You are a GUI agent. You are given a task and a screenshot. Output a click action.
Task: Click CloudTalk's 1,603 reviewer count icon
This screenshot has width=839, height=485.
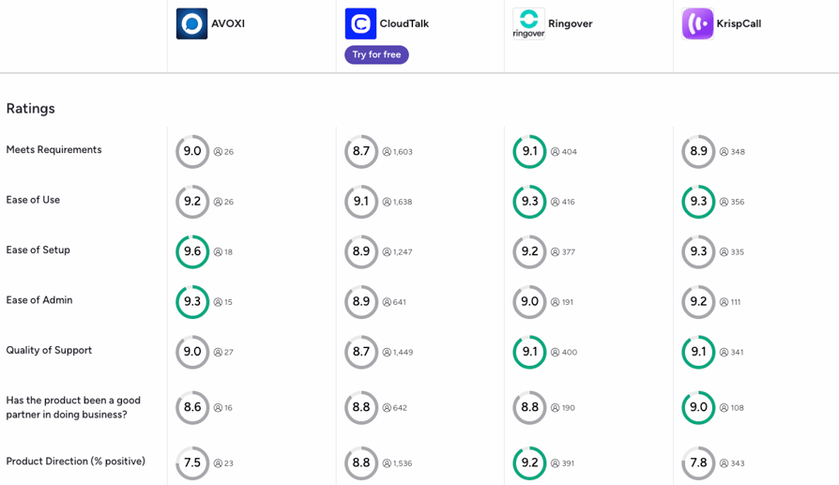(387, 152)
